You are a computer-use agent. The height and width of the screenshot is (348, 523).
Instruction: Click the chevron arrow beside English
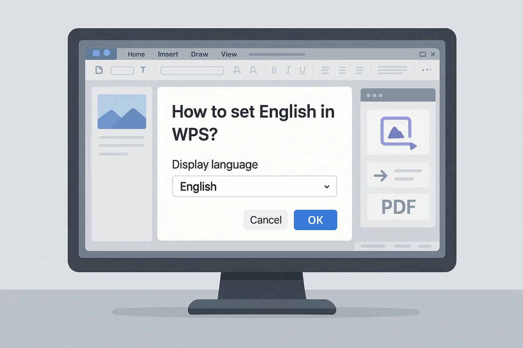point(326,187)
